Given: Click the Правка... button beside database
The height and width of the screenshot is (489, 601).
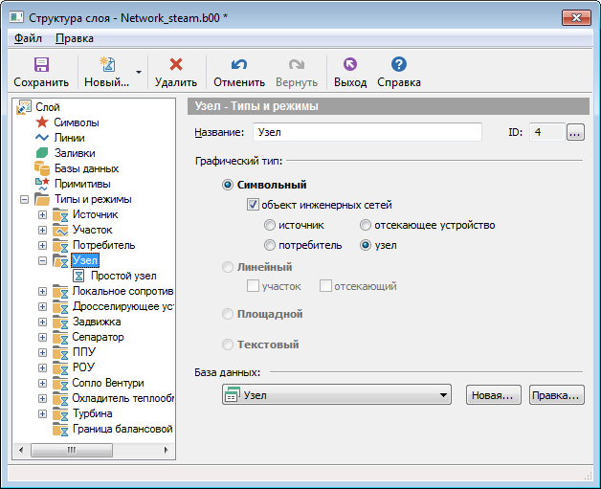Looking at the screenshot, I should [x=555, y=394].
